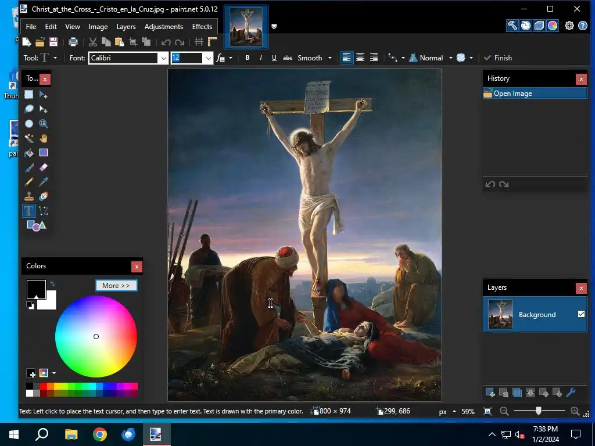Open the File menu
The image size is (595, 446).
(31, 27)
